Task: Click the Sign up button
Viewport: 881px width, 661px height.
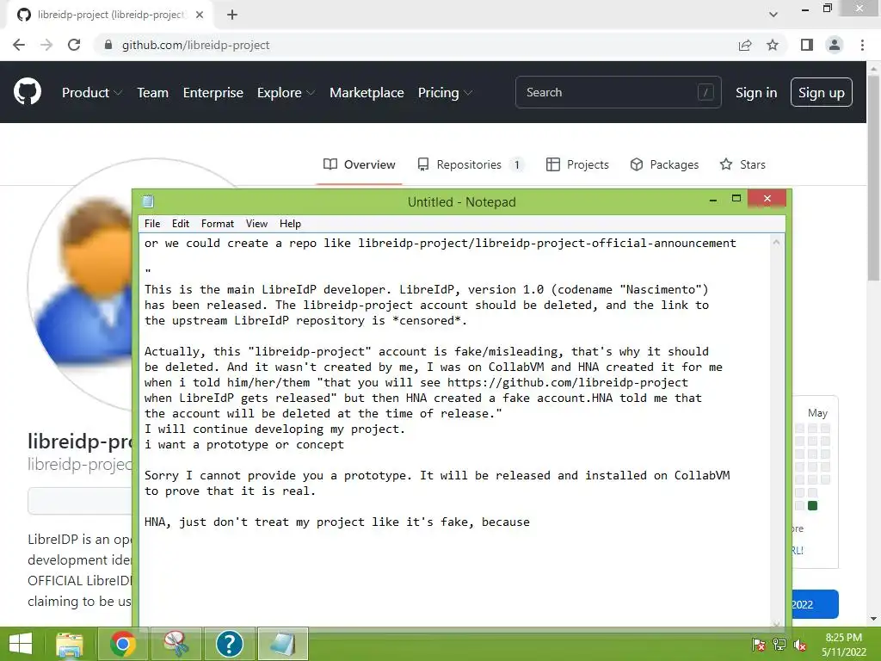Action: point(821,92)
